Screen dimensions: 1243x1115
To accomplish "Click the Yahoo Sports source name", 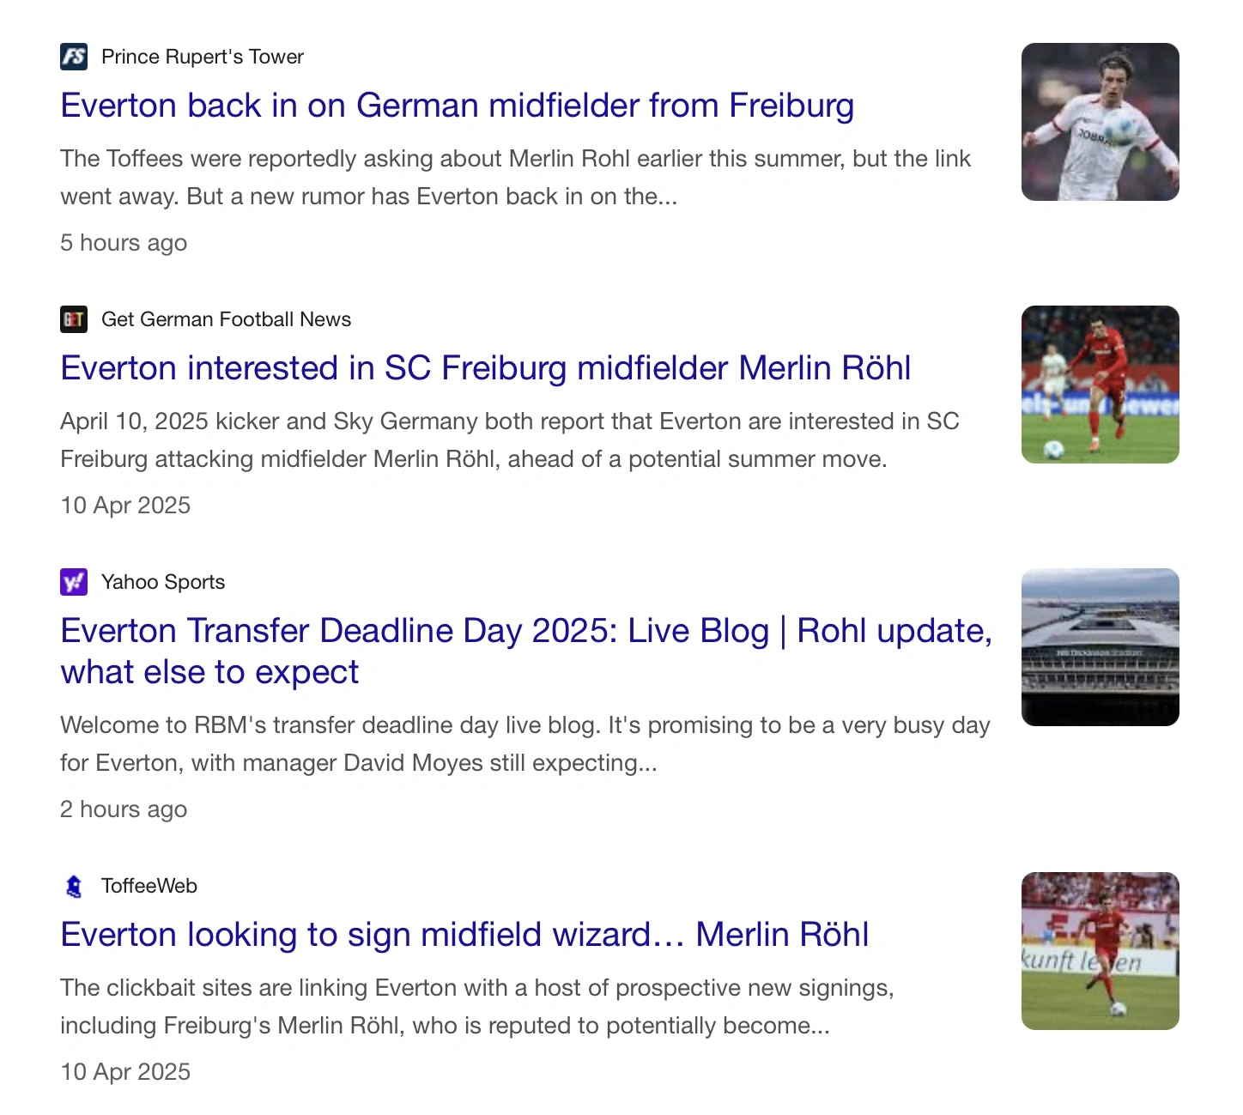I will click(163, 582).
